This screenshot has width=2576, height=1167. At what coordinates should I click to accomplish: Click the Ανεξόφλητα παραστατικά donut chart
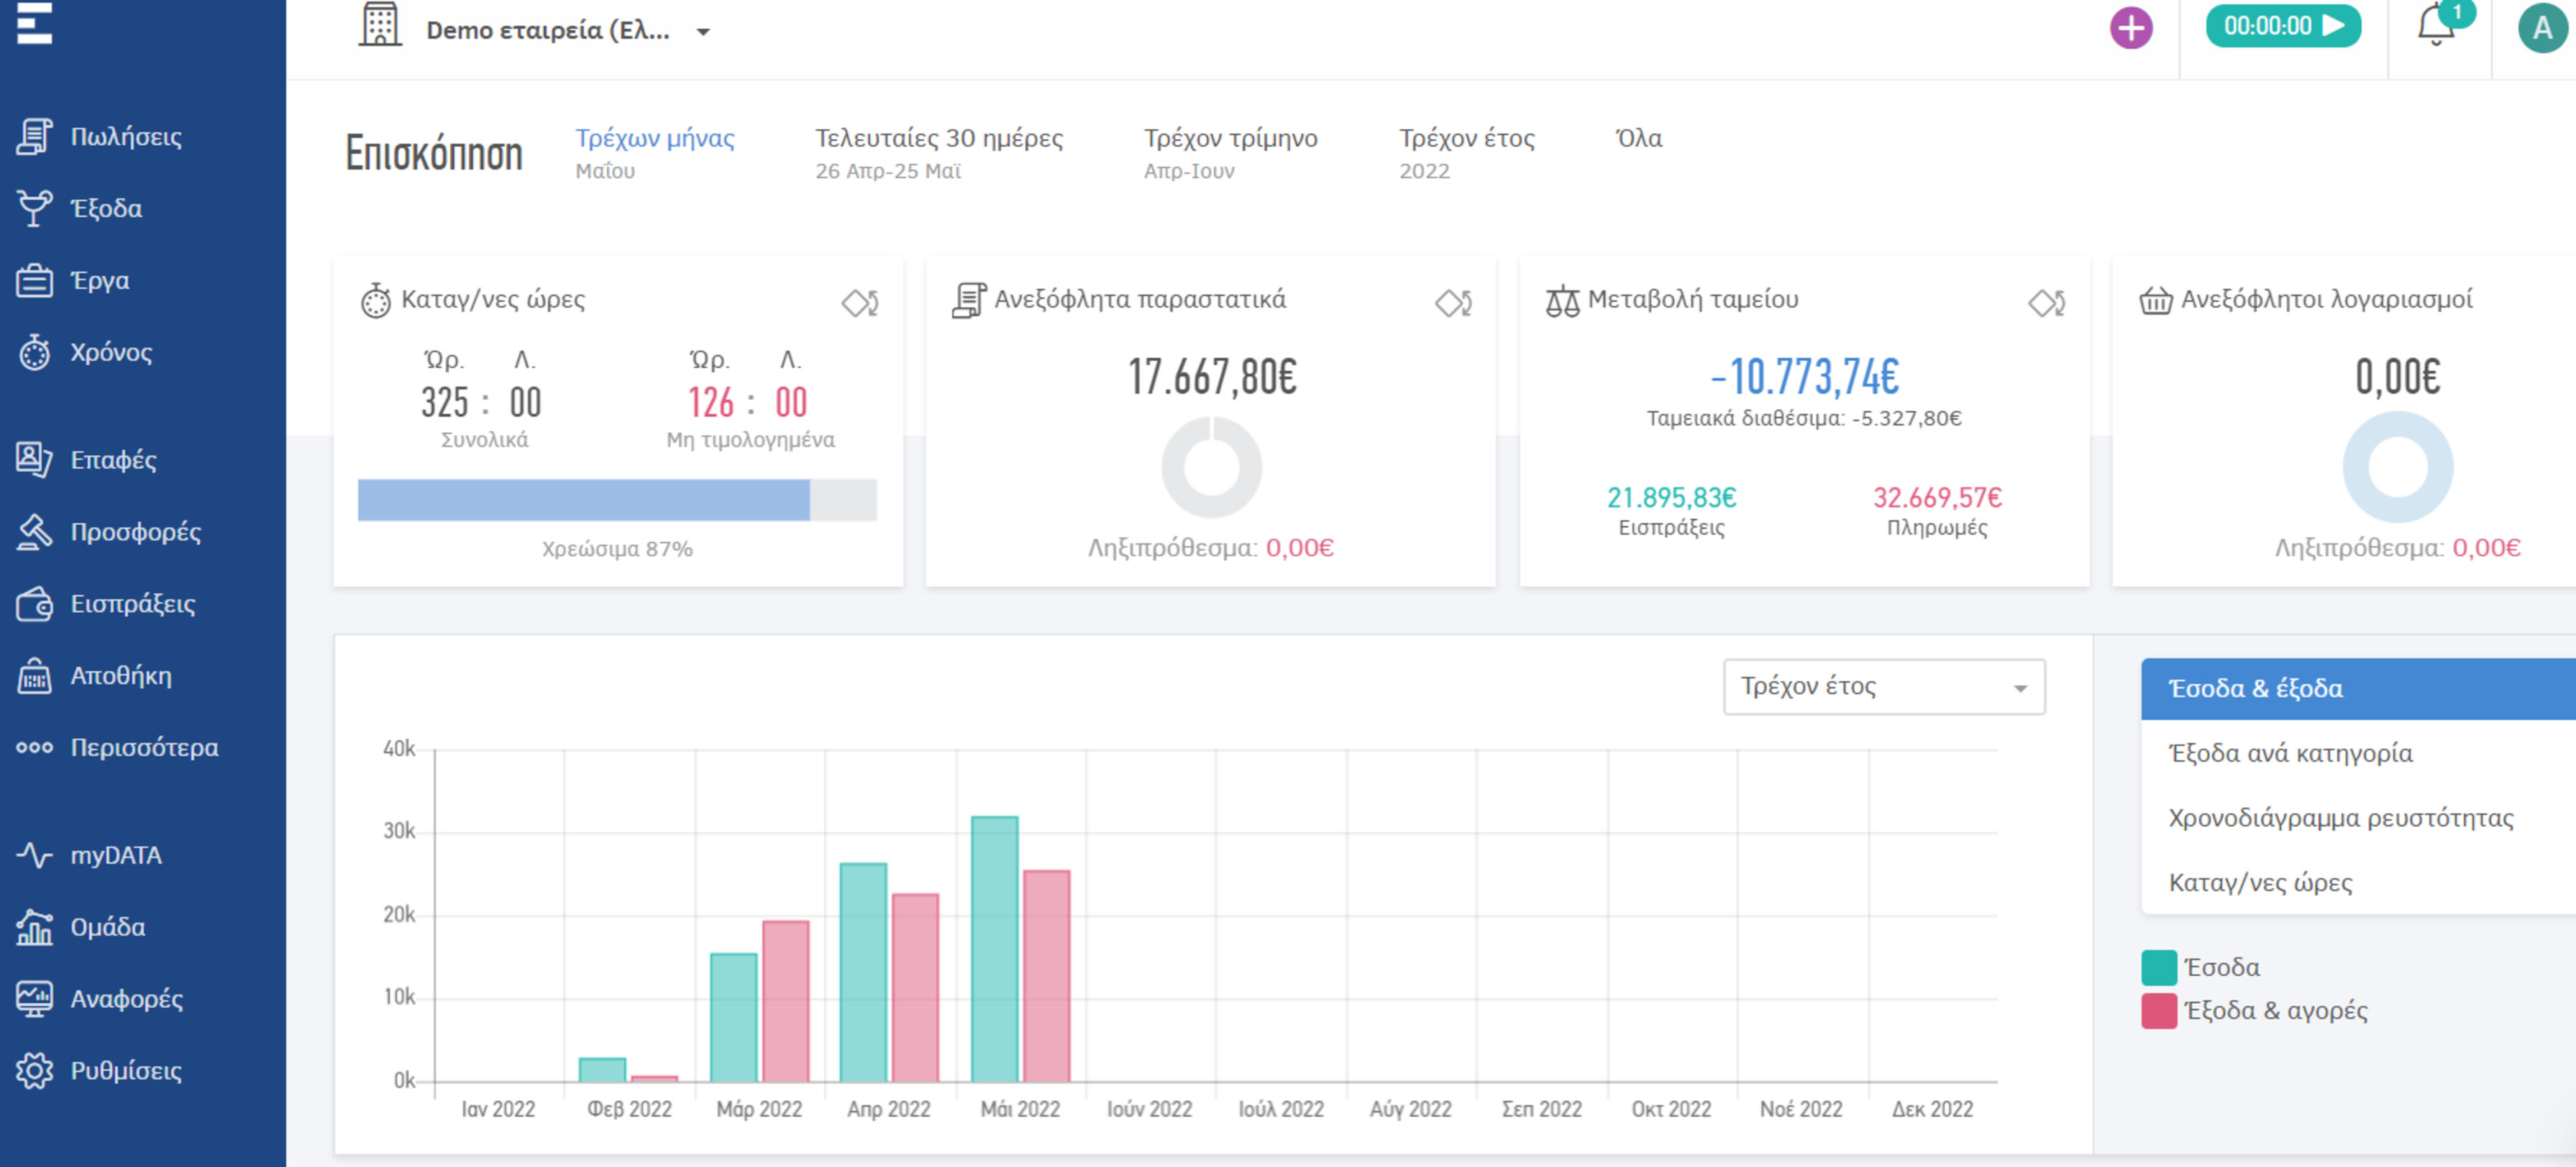click(x=1211, y=468)
